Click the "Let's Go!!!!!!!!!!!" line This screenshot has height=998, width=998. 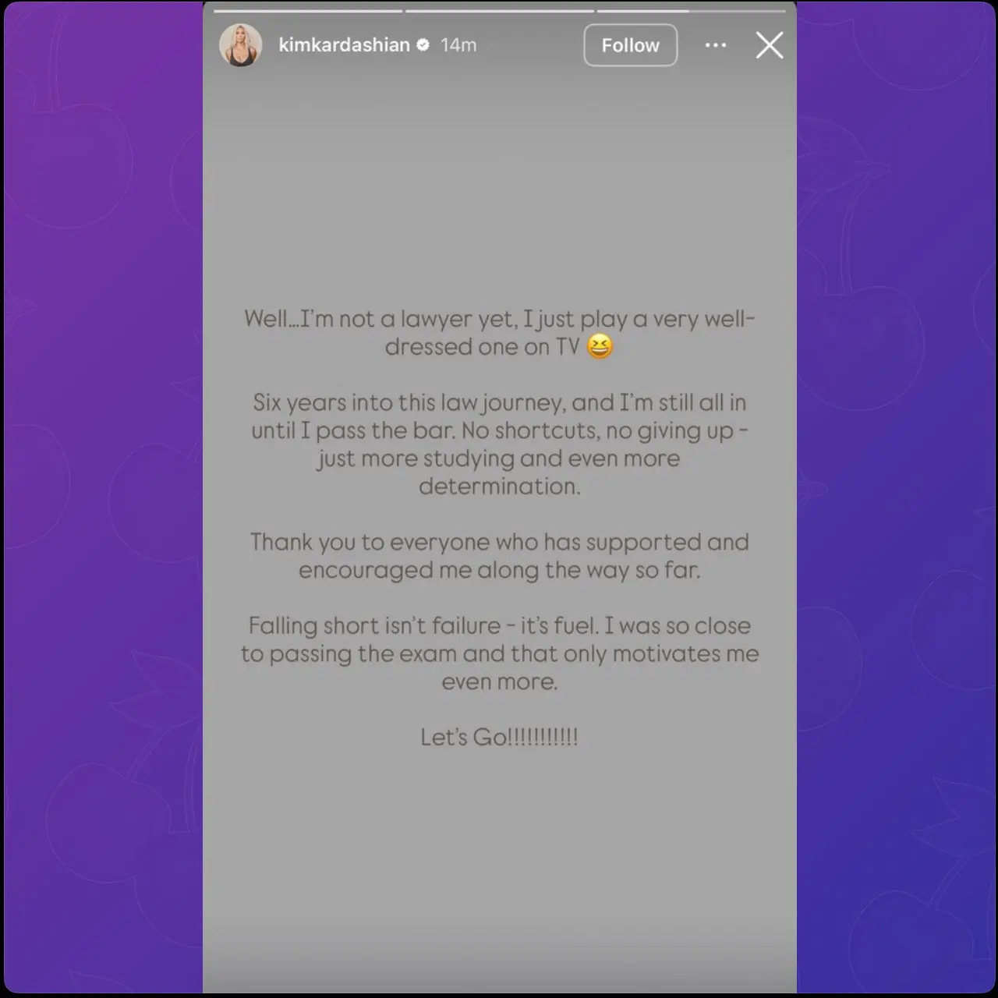(x=499, y=737)
